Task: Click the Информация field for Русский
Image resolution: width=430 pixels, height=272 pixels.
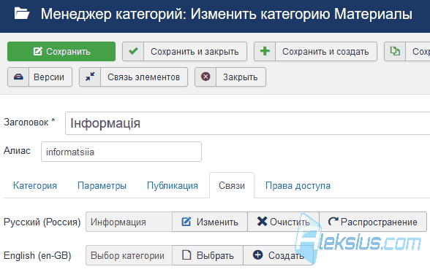Action: coord(129,222)
